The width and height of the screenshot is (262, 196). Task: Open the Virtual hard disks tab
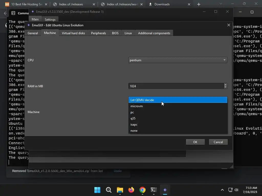pos(73,33)
